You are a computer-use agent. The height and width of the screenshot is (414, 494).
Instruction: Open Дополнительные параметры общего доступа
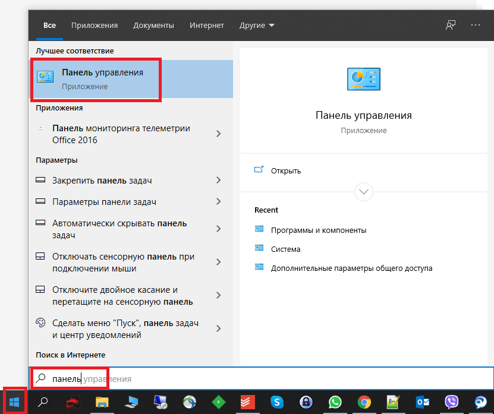click(351, 268)
